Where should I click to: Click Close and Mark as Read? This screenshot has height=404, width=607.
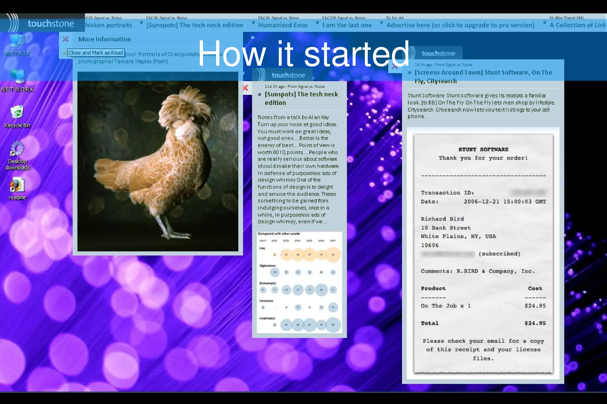(95, 53)
